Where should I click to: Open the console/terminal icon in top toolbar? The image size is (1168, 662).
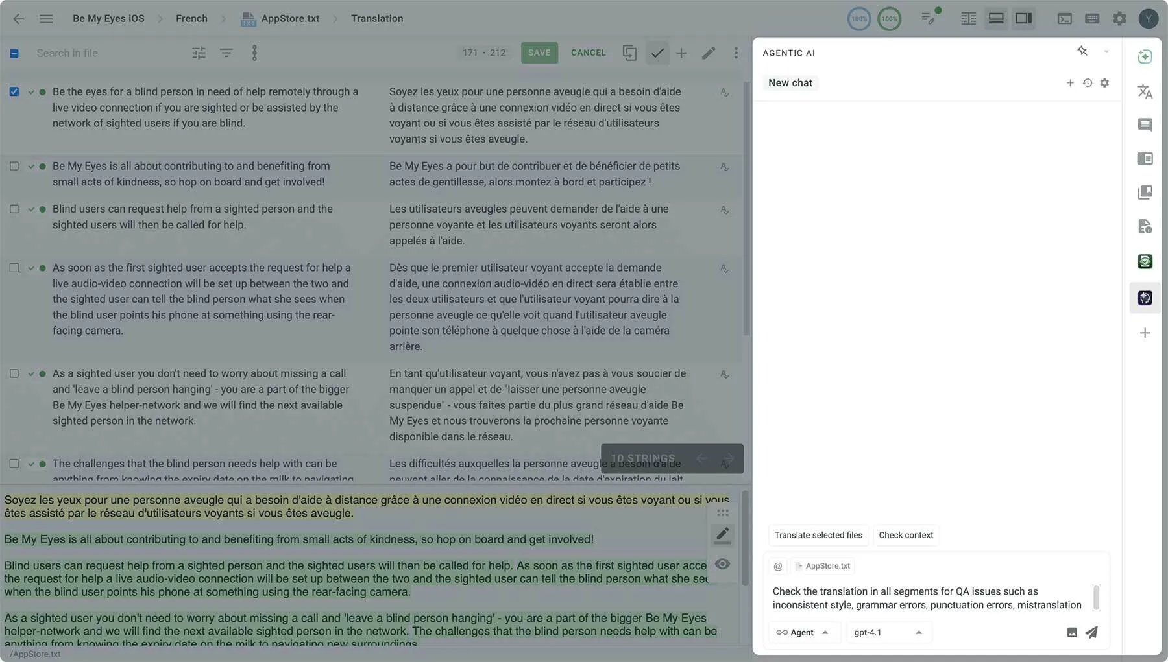[x=1065, y=18]
